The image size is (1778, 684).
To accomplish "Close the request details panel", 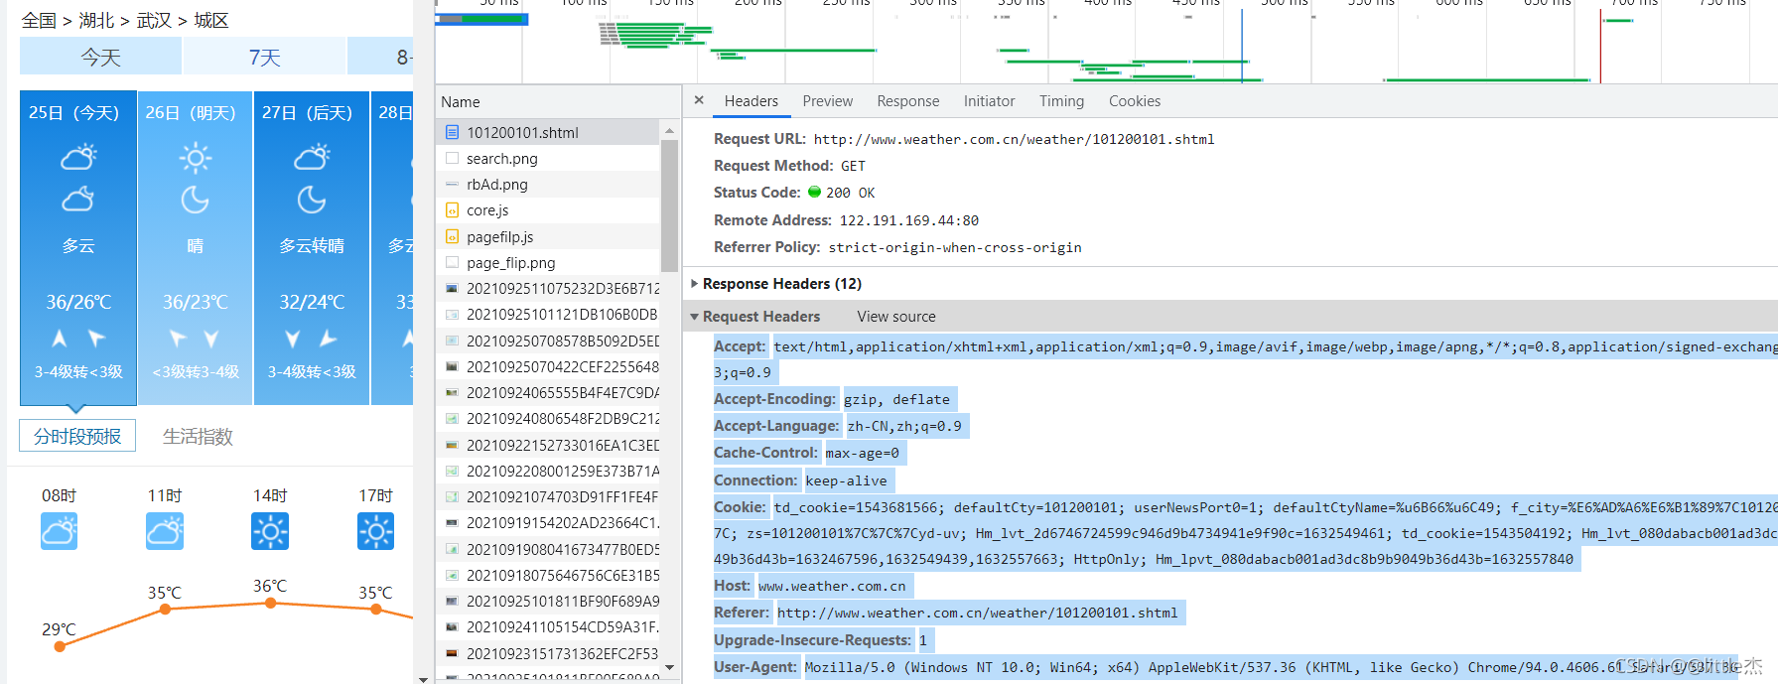I will [x=699, y=100].
